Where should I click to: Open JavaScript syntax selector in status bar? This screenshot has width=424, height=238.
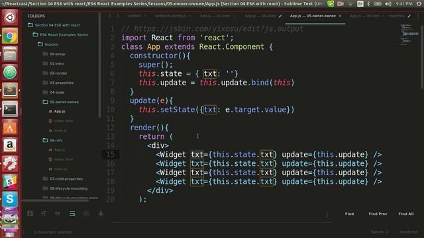tap(409, 232)
